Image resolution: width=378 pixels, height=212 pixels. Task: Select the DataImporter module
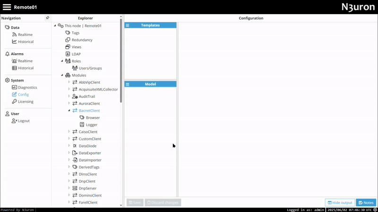click(90, 160)
